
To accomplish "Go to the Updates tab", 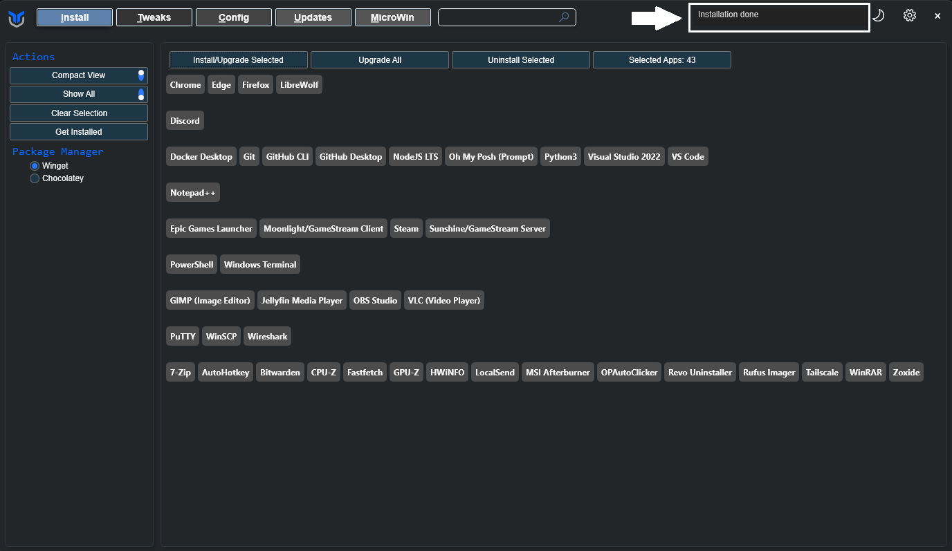I will click(313, 17).
